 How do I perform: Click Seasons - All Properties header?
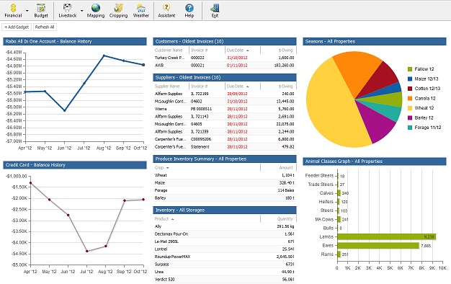click(x=374, y=41)
